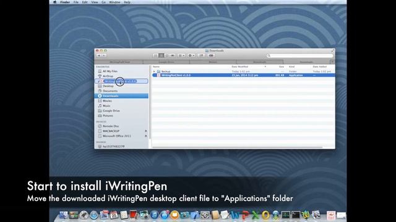Viewport: 396px width, 222px height.
Task: Open iTunes from the Dock
Action: point(154,215)
